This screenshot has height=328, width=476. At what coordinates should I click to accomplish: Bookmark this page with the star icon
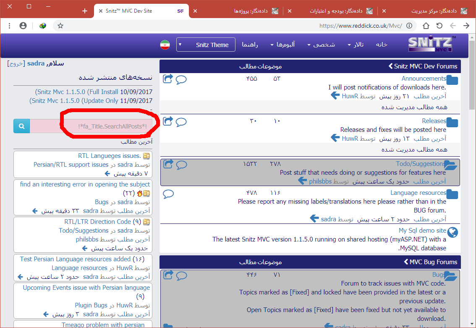[x=60, y=26]
